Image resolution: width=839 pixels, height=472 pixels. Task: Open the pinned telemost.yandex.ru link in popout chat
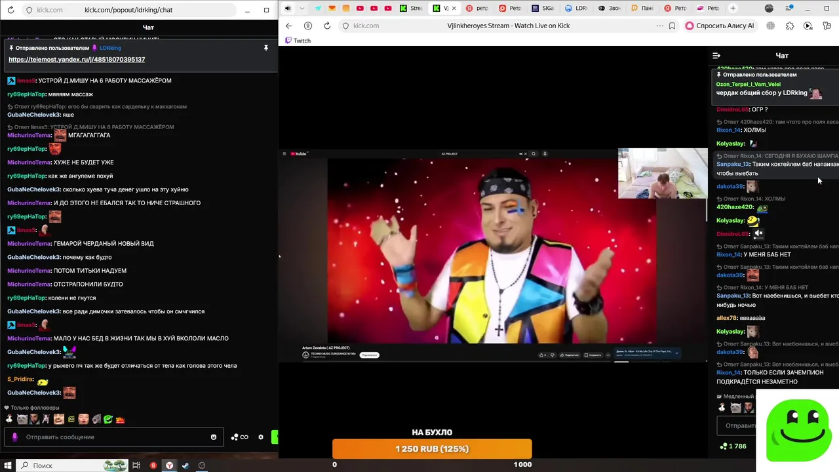point(77,59)
